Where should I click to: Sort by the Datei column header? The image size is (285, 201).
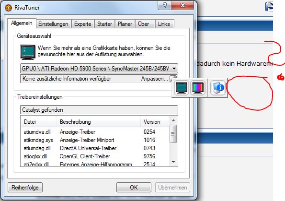[x=39, y=122]
